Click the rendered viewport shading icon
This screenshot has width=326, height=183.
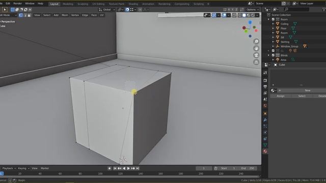[x=253, y=15]
